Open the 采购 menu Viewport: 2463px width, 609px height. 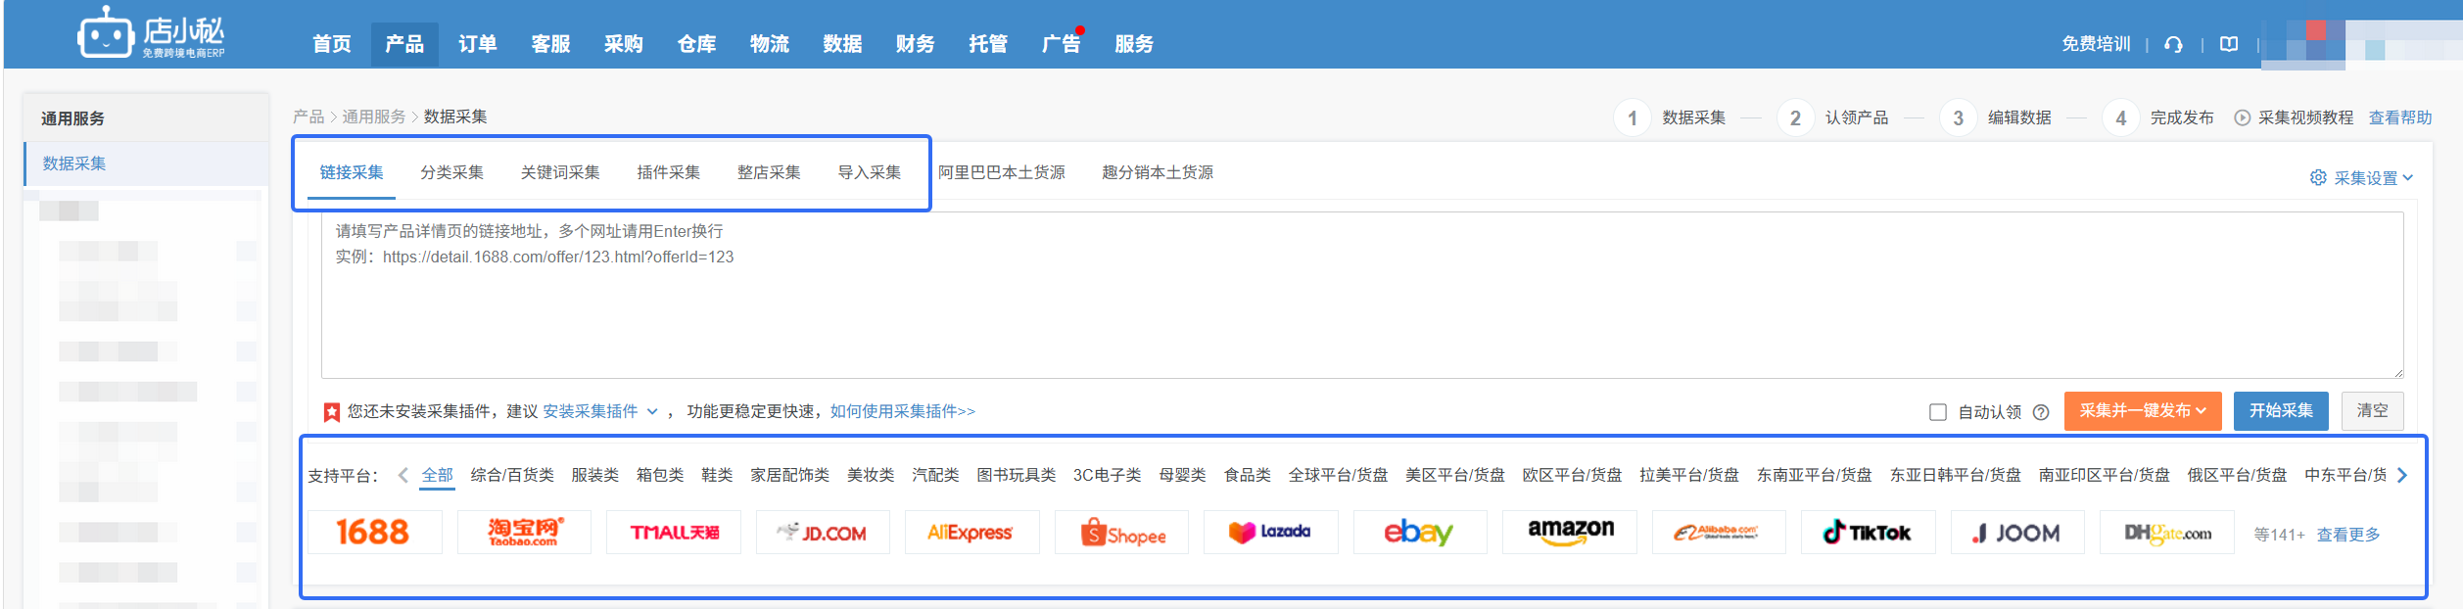tap(624, 44)
